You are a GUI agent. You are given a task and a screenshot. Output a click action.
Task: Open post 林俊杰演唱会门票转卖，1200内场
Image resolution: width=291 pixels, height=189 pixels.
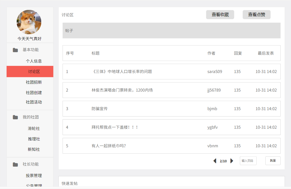coord(122,90)
